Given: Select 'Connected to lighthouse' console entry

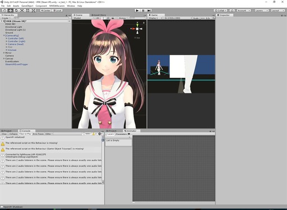Looking at the screenshot, I should click(x=51, y=155).
